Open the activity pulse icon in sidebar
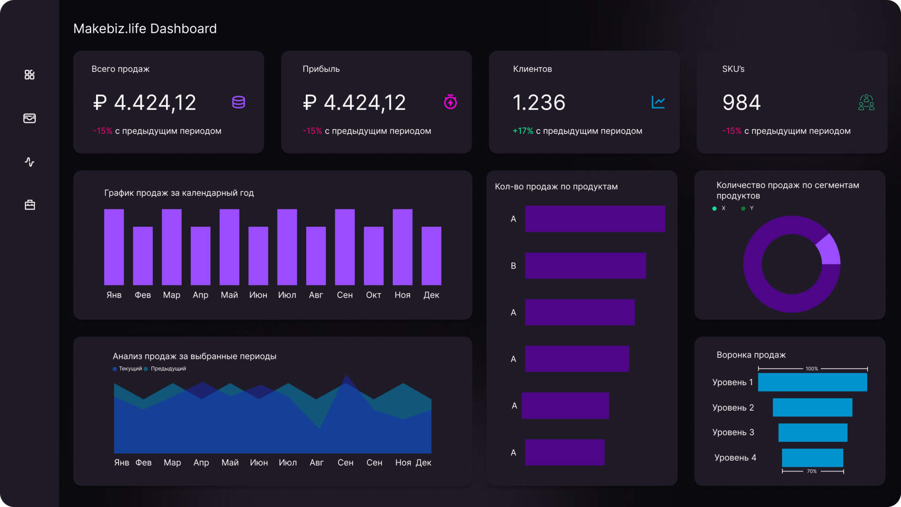 30,162
